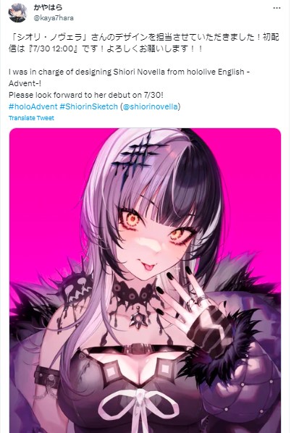Click the 『7/30 12:00』 debut time text
299x433 pixels.
[x=54, y=49]
